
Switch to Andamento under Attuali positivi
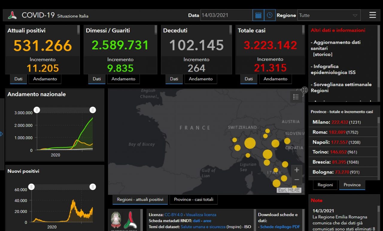[45, 79]
